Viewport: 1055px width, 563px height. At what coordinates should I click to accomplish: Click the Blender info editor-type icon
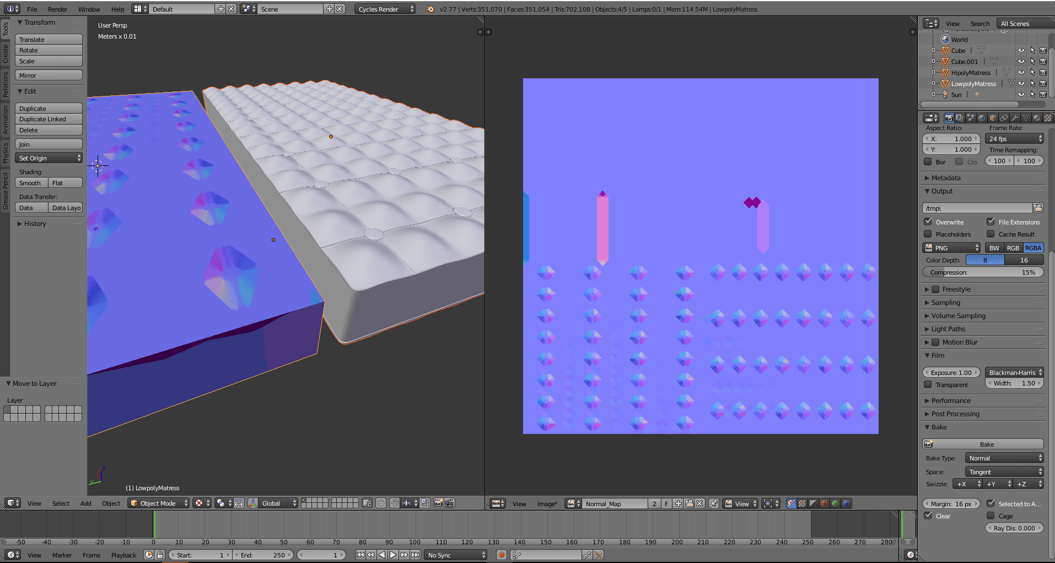[x=12, y=9]
